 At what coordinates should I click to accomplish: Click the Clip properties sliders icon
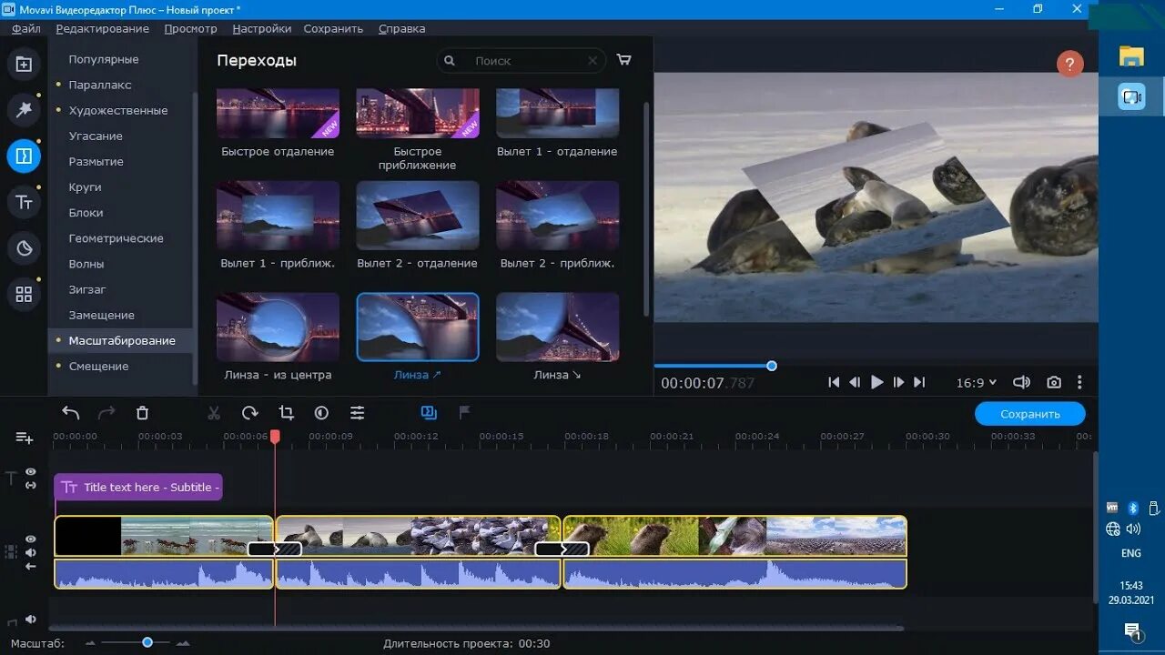pyautogui.click(x=358, y=413)
